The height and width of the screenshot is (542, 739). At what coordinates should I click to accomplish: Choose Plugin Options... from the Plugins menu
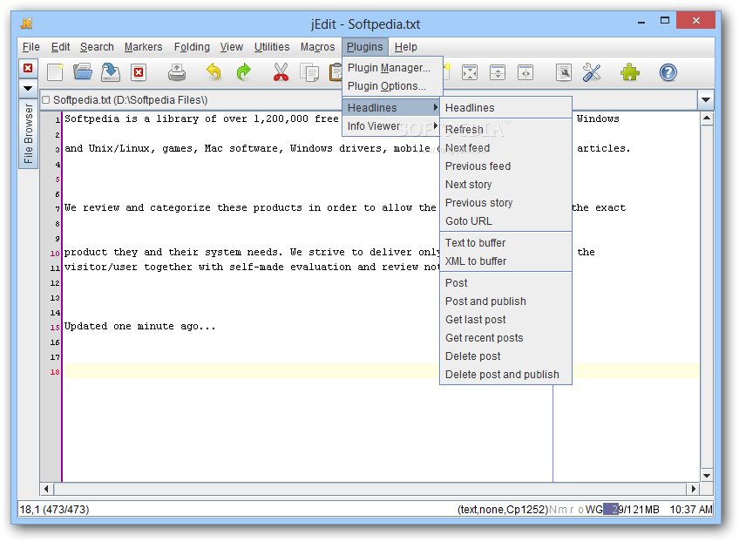point(392,86)
